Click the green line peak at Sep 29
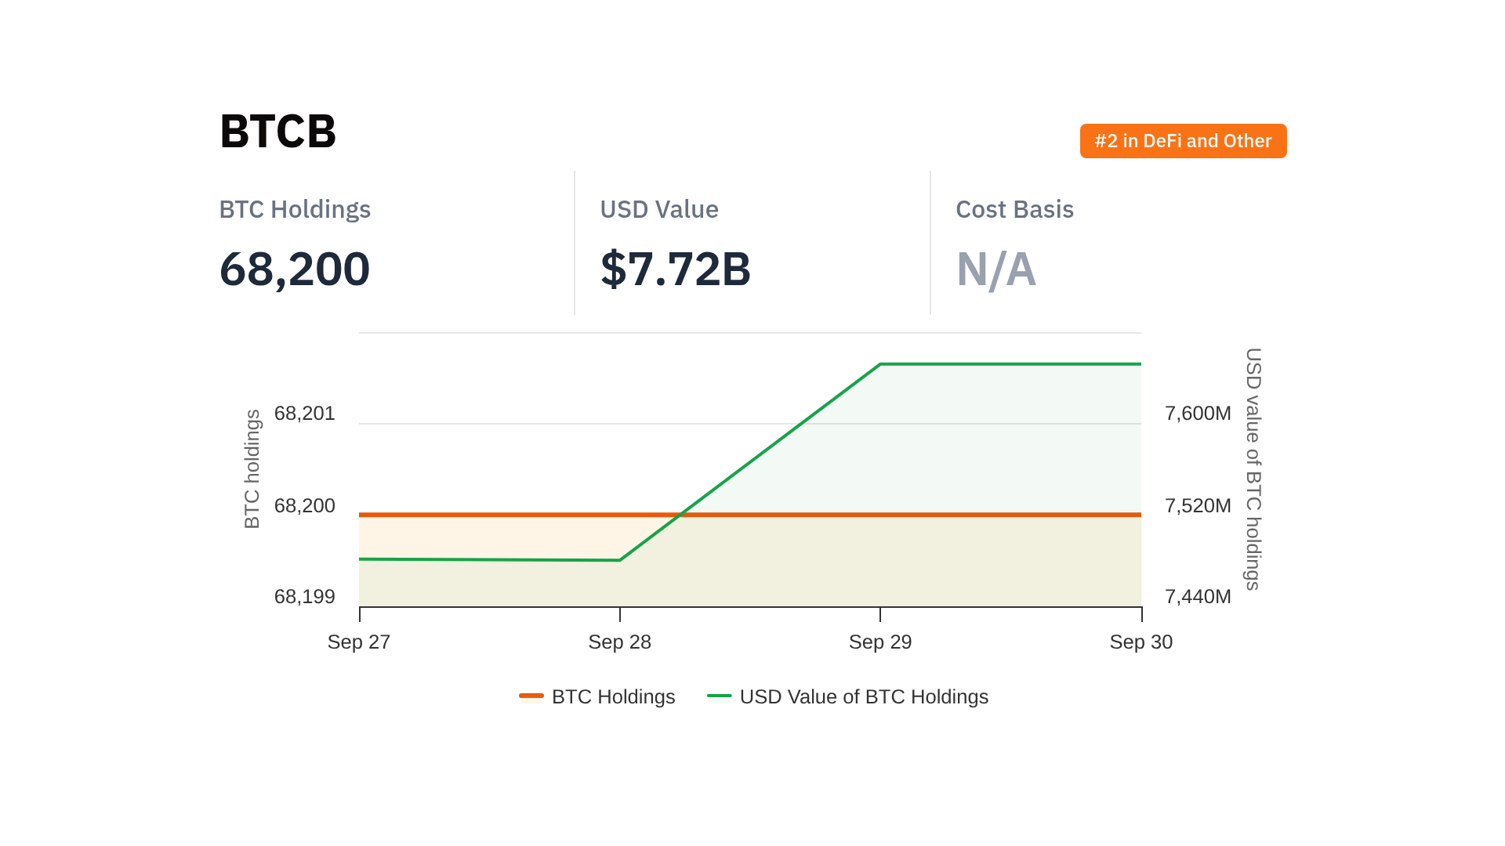 (x=880, y=364)
